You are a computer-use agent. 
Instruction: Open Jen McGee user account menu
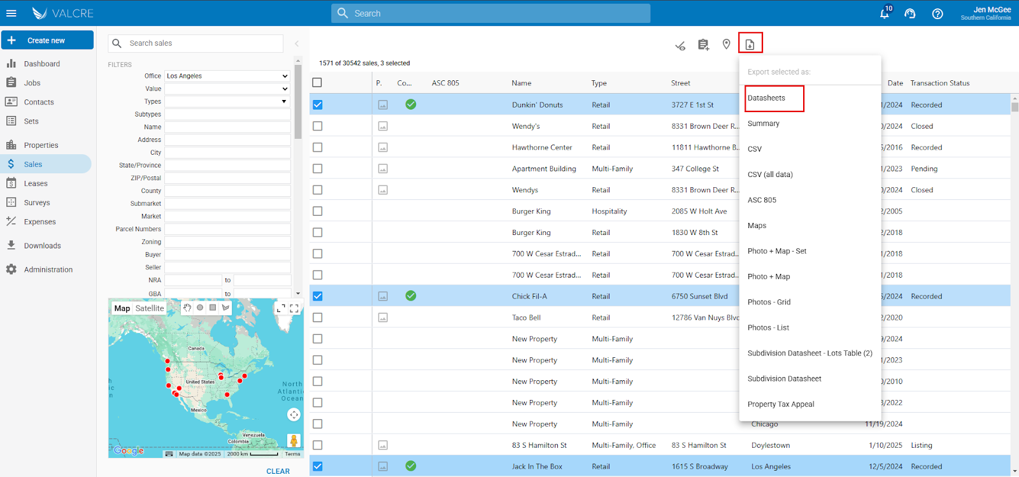click(x=986, y=13)
